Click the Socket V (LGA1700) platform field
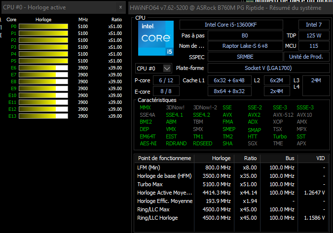This screenshot has width=333, height=233. click(268, 68)
